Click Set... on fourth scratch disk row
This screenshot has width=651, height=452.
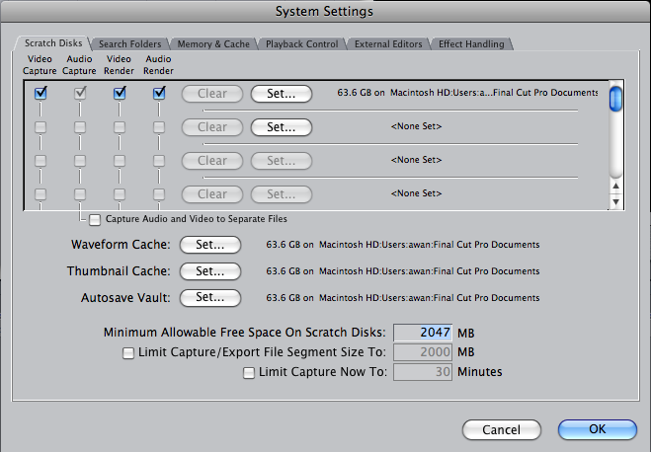(282, 194)
